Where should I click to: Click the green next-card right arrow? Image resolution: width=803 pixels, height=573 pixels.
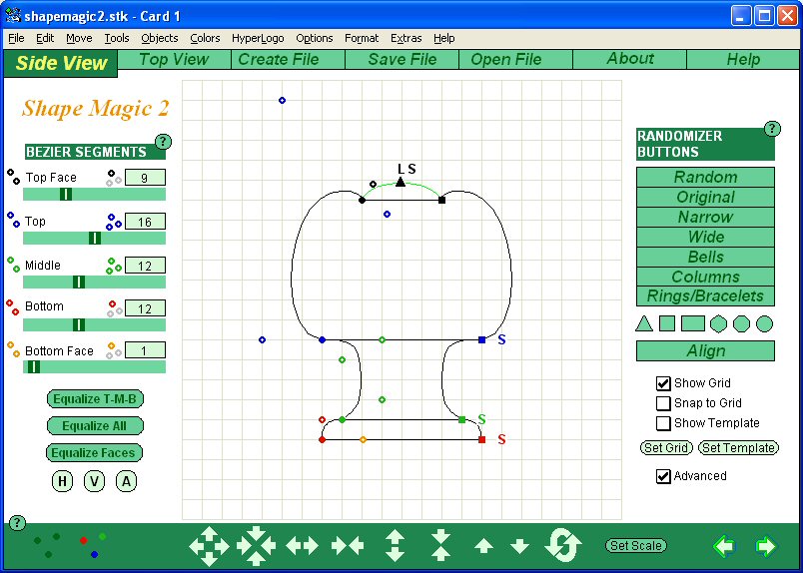coord(765,546)
